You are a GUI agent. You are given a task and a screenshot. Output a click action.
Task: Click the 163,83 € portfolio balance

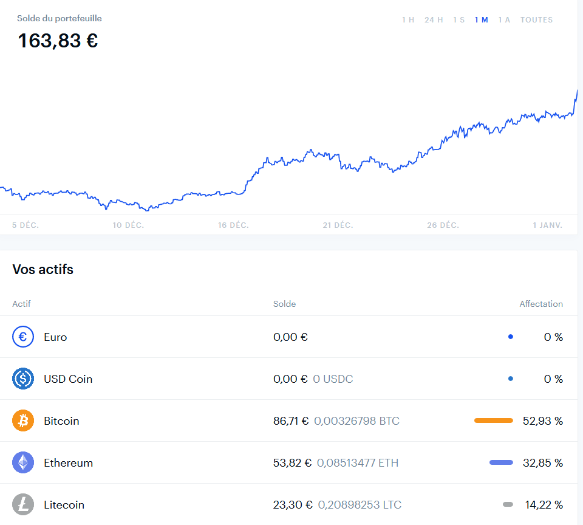tap(58, 41)
